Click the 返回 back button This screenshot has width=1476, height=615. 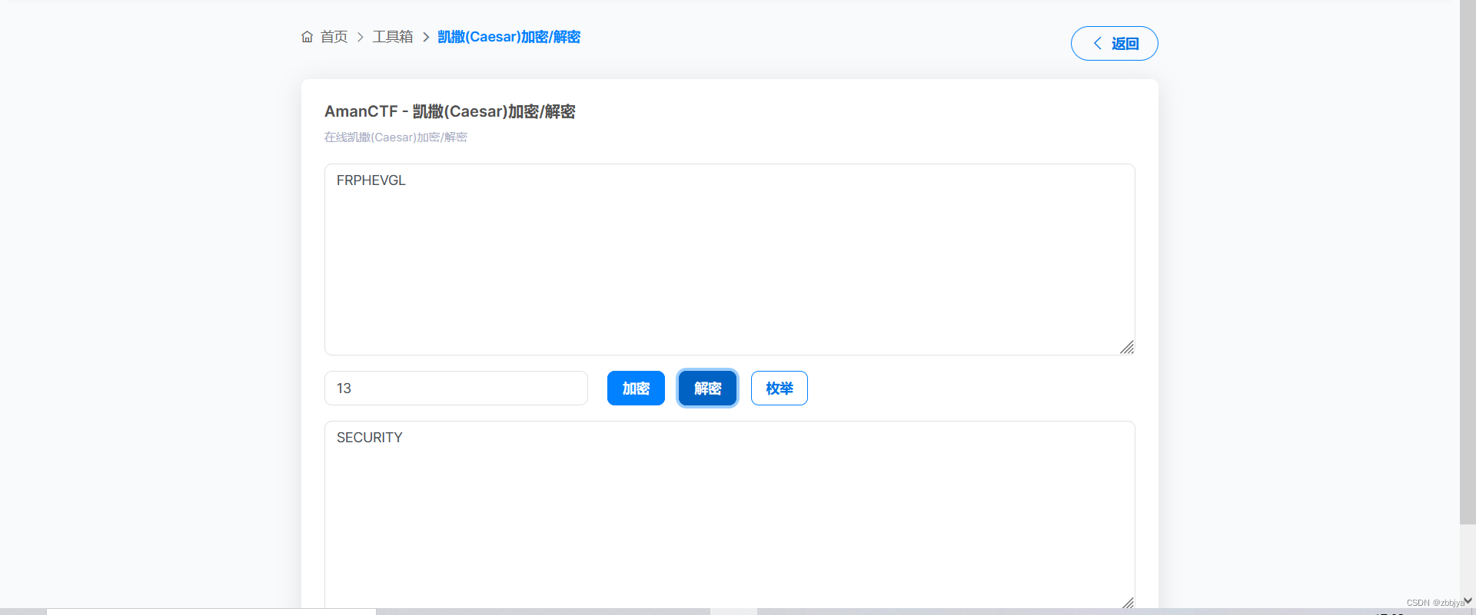point(1115,43)
